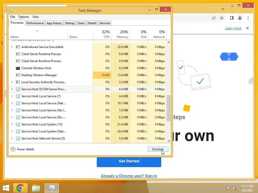Select the Desktop Window Manager 31.4% CPU cell
258x193 pixels.
tap(102, 75)
